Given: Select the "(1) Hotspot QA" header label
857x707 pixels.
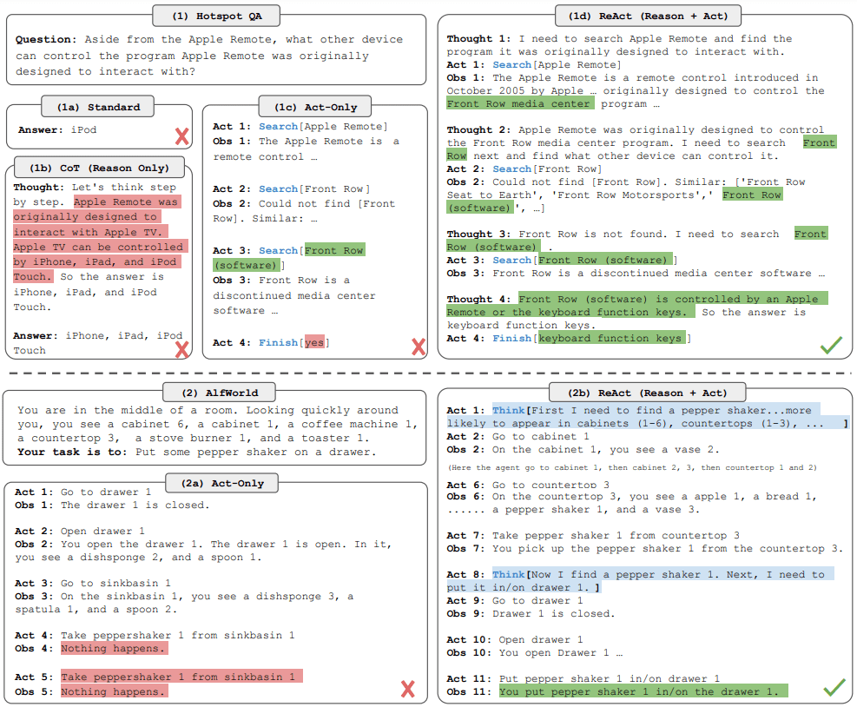Looking at the screenshot, I should coord(216,16).
